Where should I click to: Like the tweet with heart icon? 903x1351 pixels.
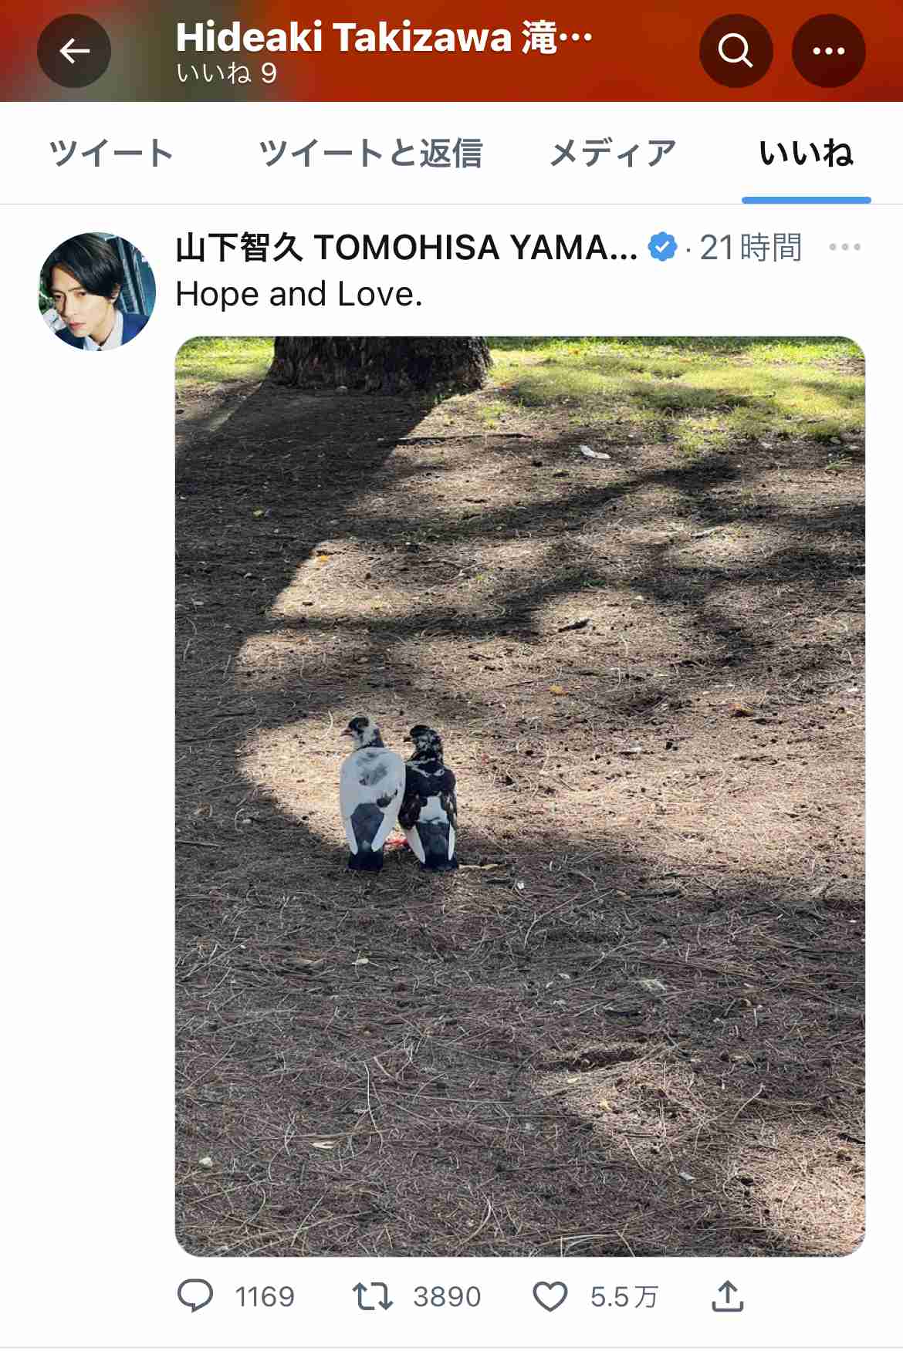[550, 1296]
